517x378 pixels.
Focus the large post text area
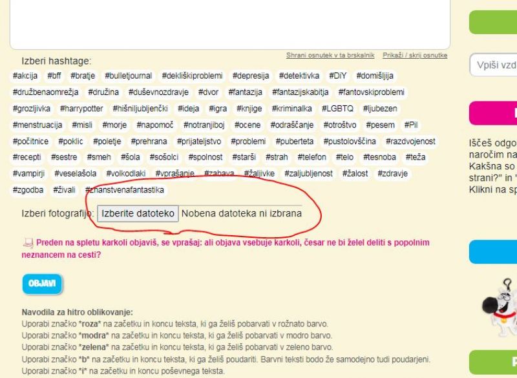tap(229, 23)
